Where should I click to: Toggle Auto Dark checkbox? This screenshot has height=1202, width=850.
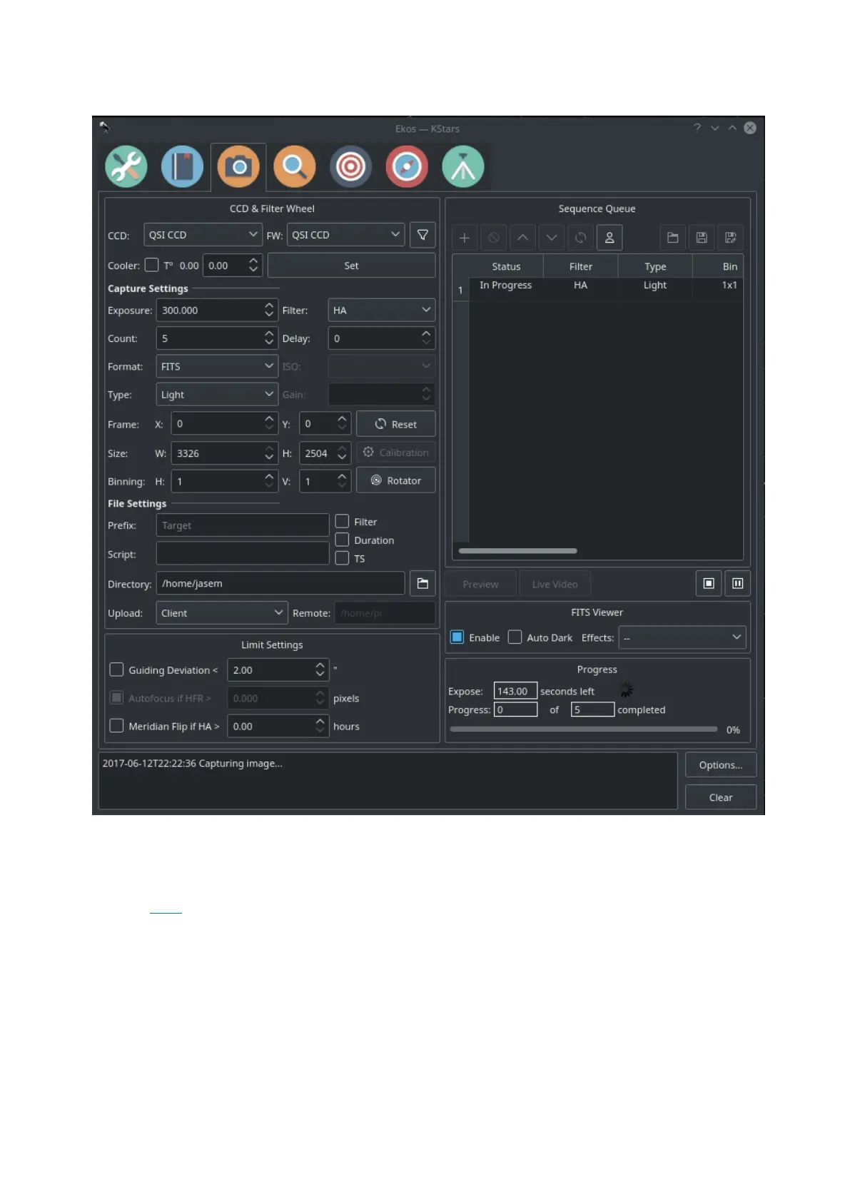[515, 637]
